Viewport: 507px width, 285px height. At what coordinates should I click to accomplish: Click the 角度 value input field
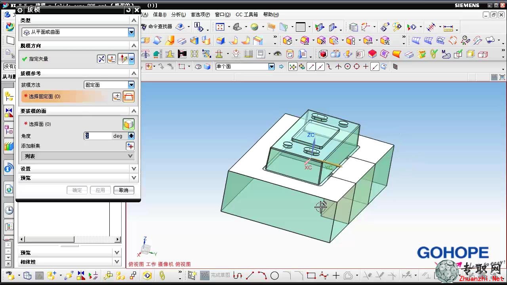(x=98, y=136)
